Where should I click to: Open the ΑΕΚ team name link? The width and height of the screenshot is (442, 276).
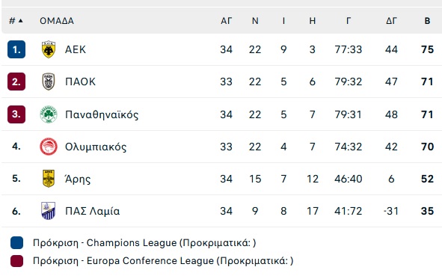[76, 49]
